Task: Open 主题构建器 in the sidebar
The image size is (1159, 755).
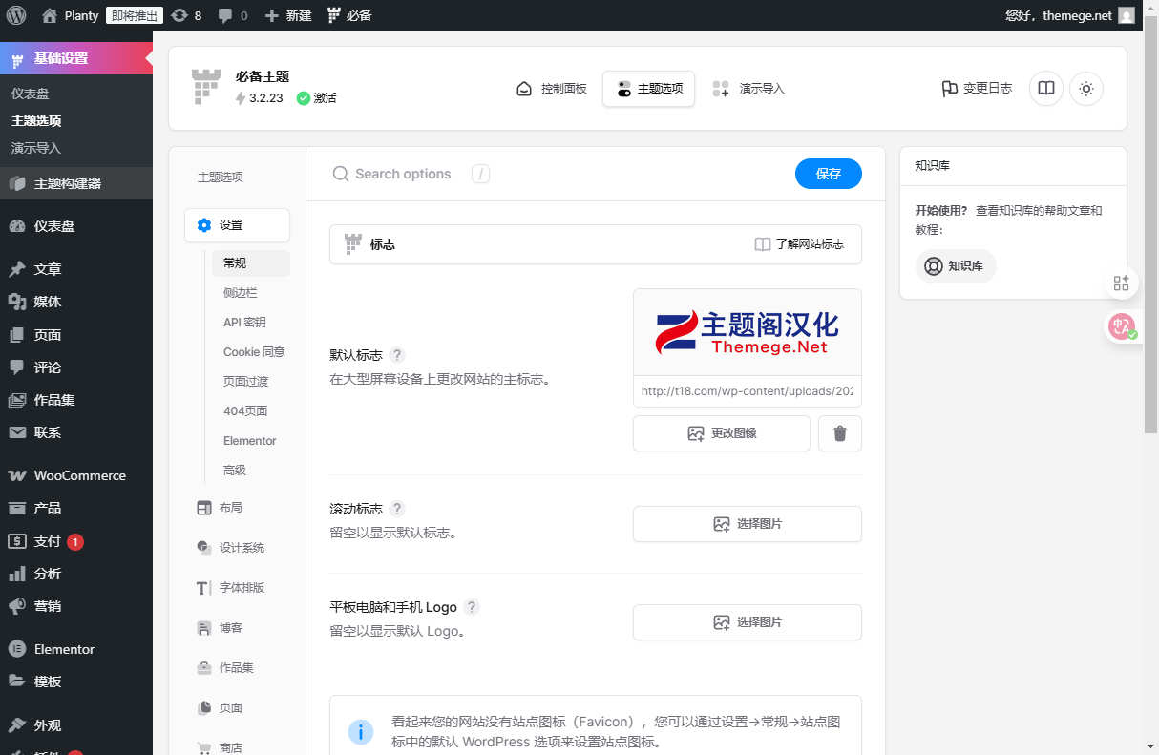Action: (x=76, y=183)
